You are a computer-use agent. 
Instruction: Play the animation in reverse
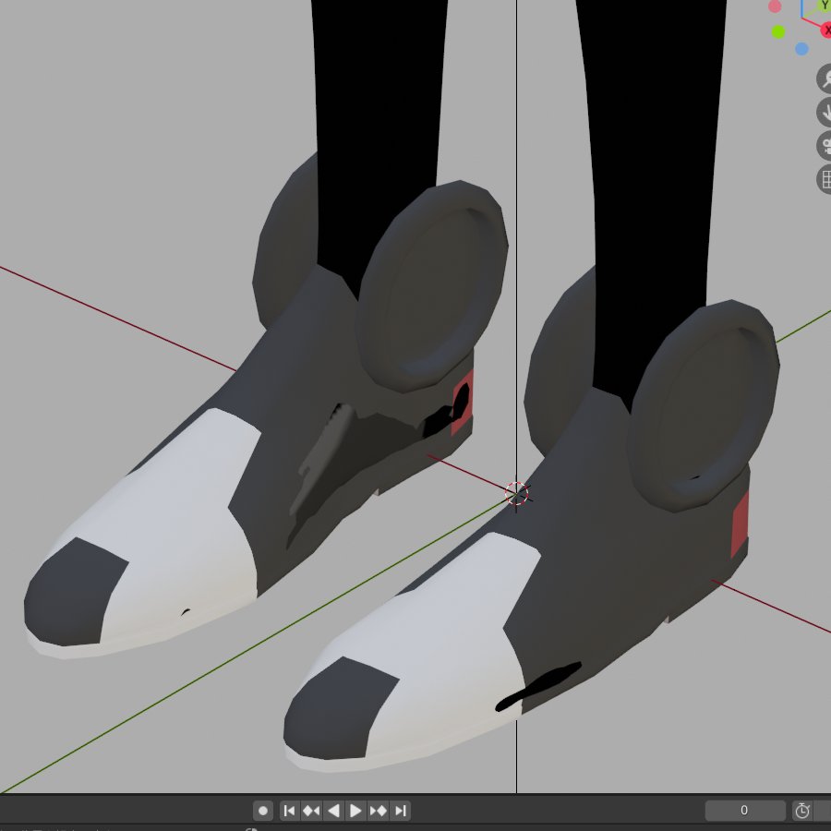(x=333, y=811)
